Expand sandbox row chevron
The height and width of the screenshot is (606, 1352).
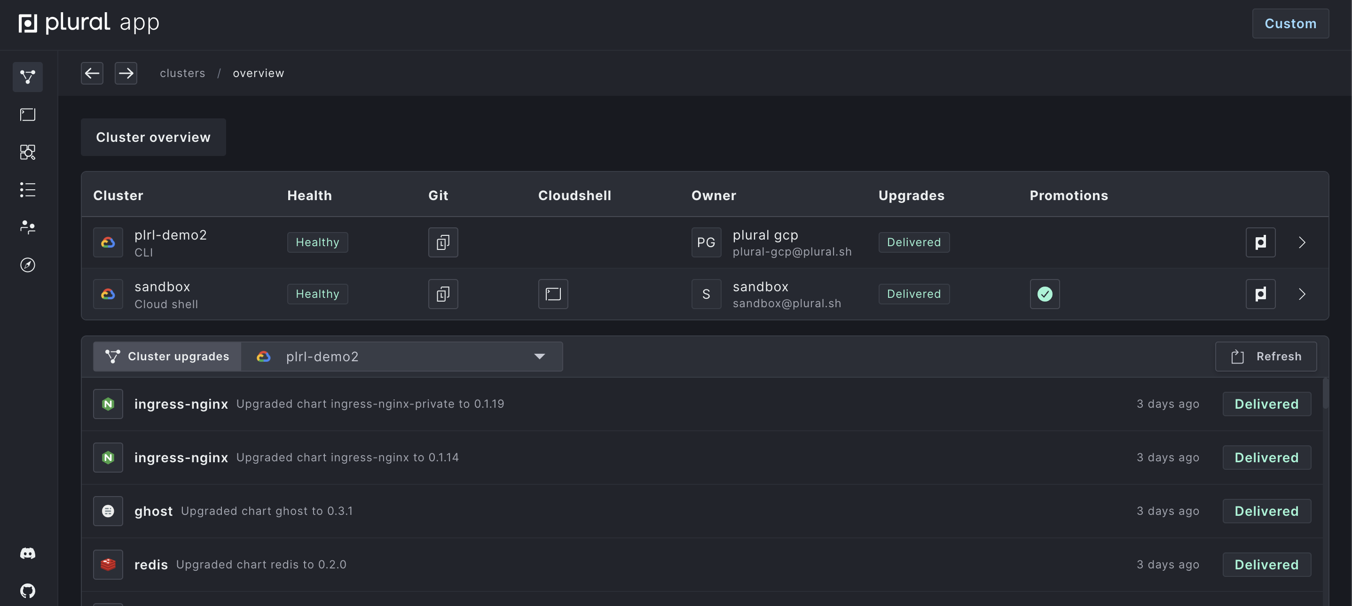[1302, 294]
